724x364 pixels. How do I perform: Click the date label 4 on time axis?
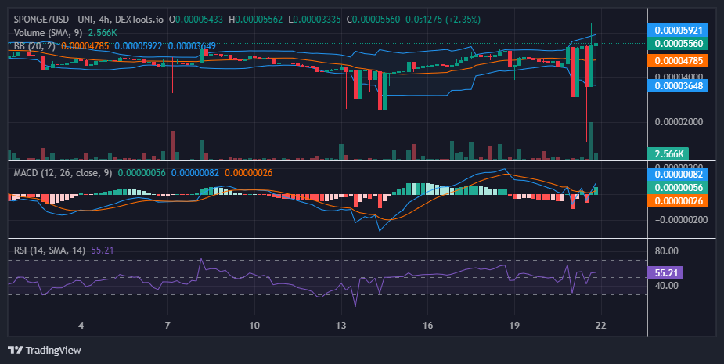pyautogui.click(x=81, y=325)
